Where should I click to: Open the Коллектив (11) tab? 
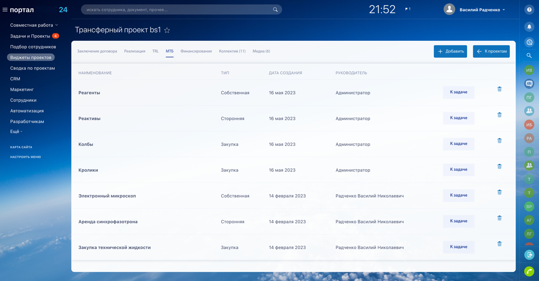pyautogui.click(x=232, y=51)
